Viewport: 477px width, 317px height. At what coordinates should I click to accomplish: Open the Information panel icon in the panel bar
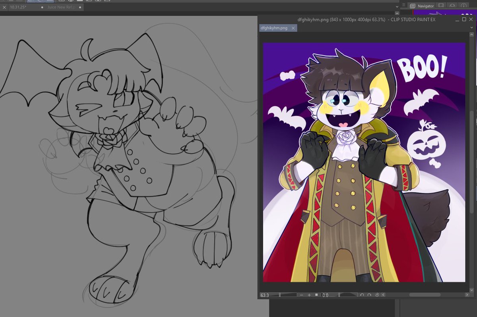pos(463,6)
